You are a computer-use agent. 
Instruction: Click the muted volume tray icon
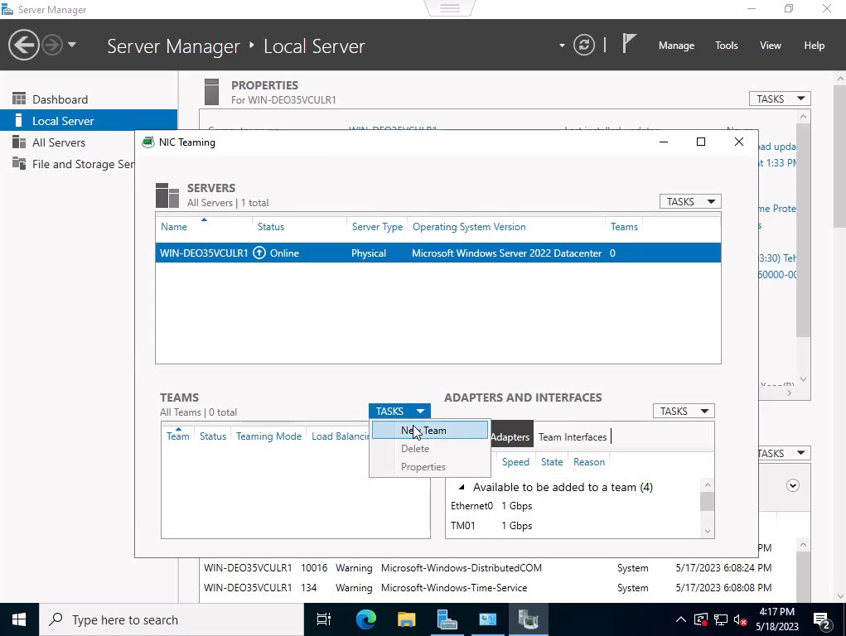(x=740, y=619)
